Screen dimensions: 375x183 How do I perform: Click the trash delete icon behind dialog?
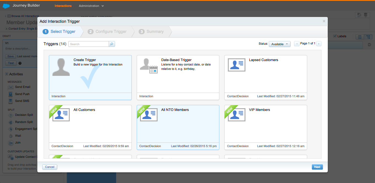[365, 15]
